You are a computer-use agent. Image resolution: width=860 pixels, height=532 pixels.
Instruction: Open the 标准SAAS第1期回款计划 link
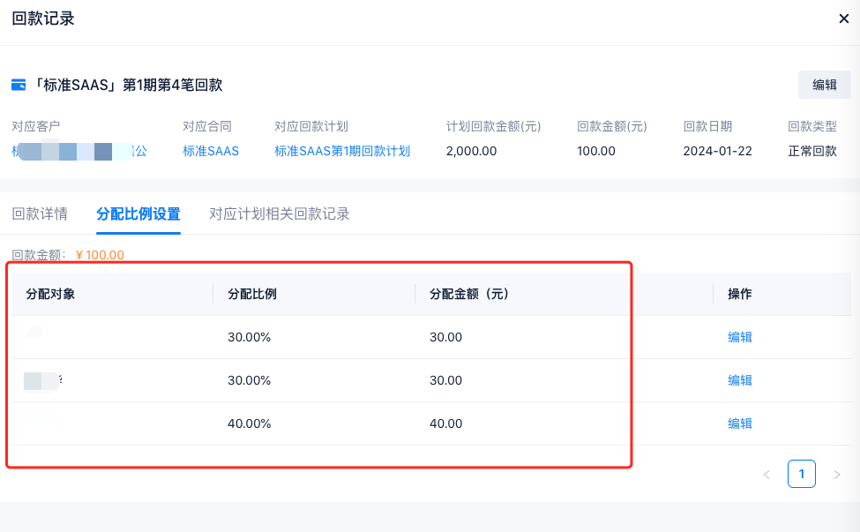click(342, 151)
